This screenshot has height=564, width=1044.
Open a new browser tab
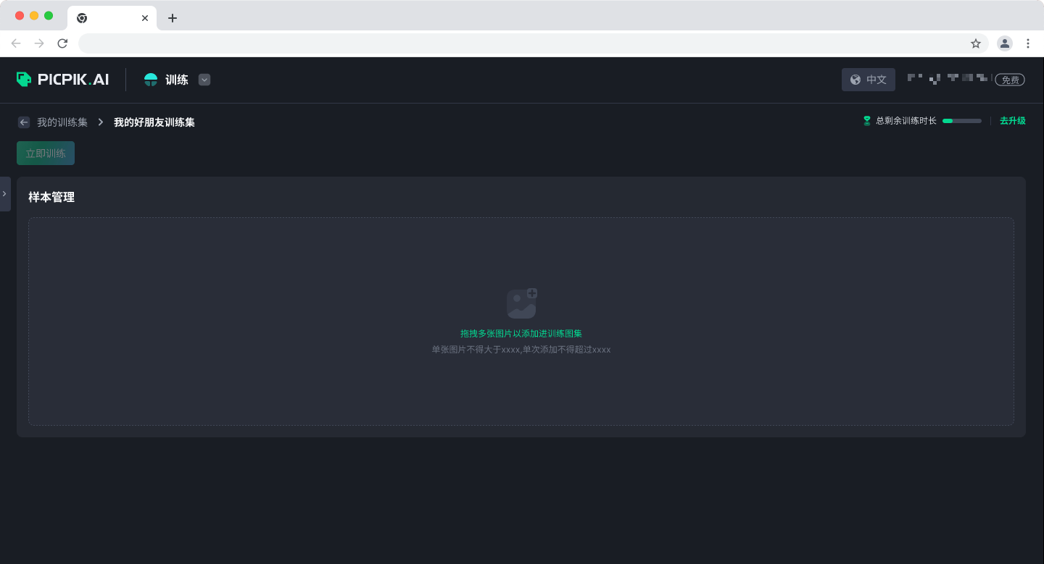[173, 18]
